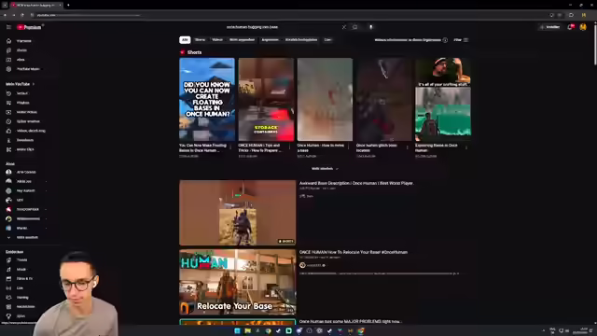Select the Alle filter chip
Viewport: 597px width, 336px height.
click(185, 39)
